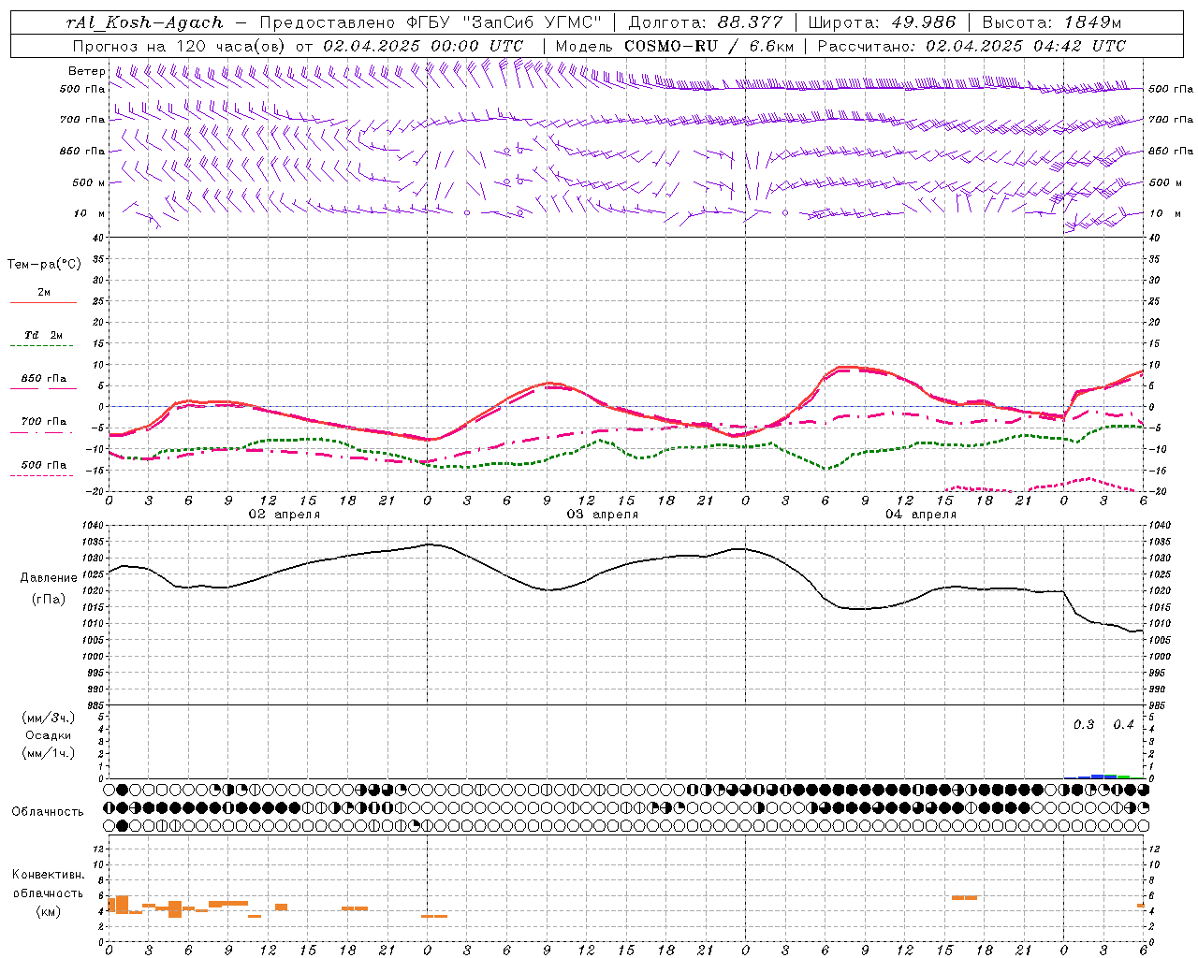Click the precipitation amount 0.3
The height and width of the screenshot is (958, 1198).
1084,725
